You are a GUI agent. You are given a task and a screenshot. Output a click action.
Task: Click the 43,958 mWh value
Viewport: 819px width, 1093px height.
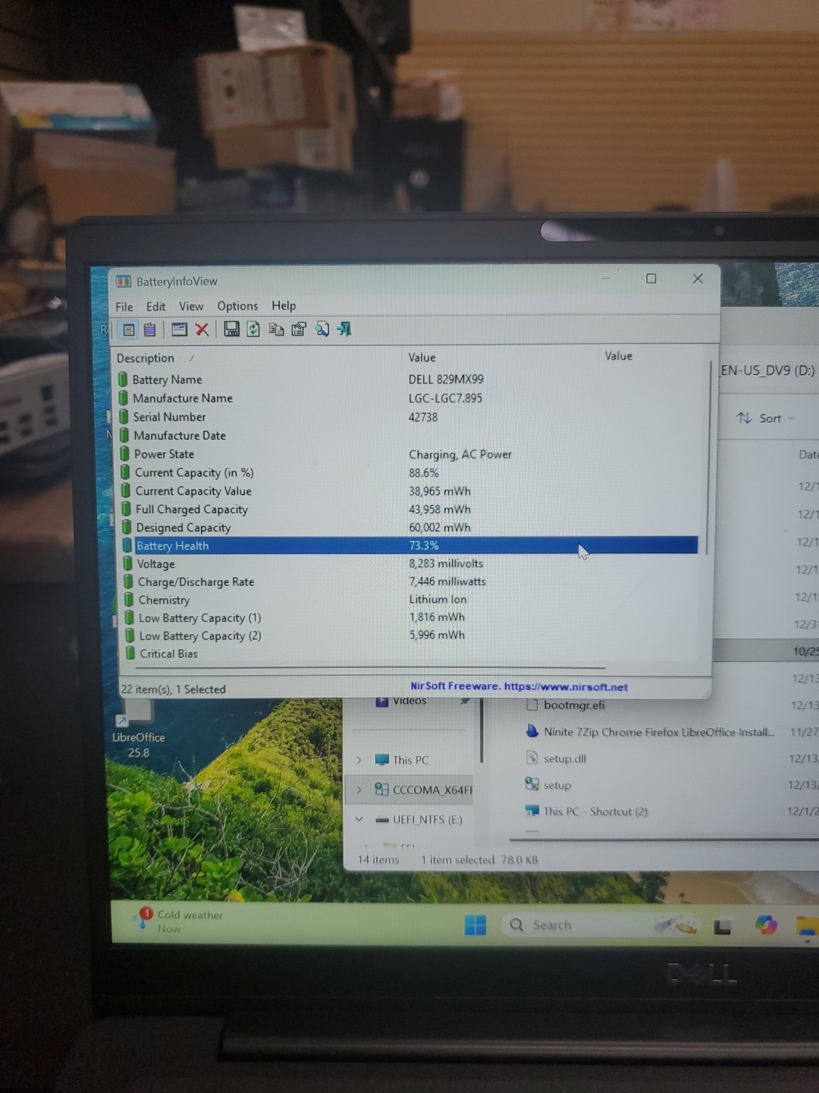pos(440,509)
